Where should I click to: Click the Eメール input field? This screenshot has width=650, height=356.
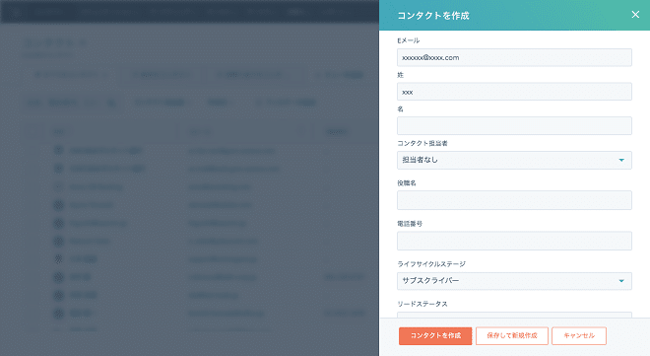(x=514, y=57)
